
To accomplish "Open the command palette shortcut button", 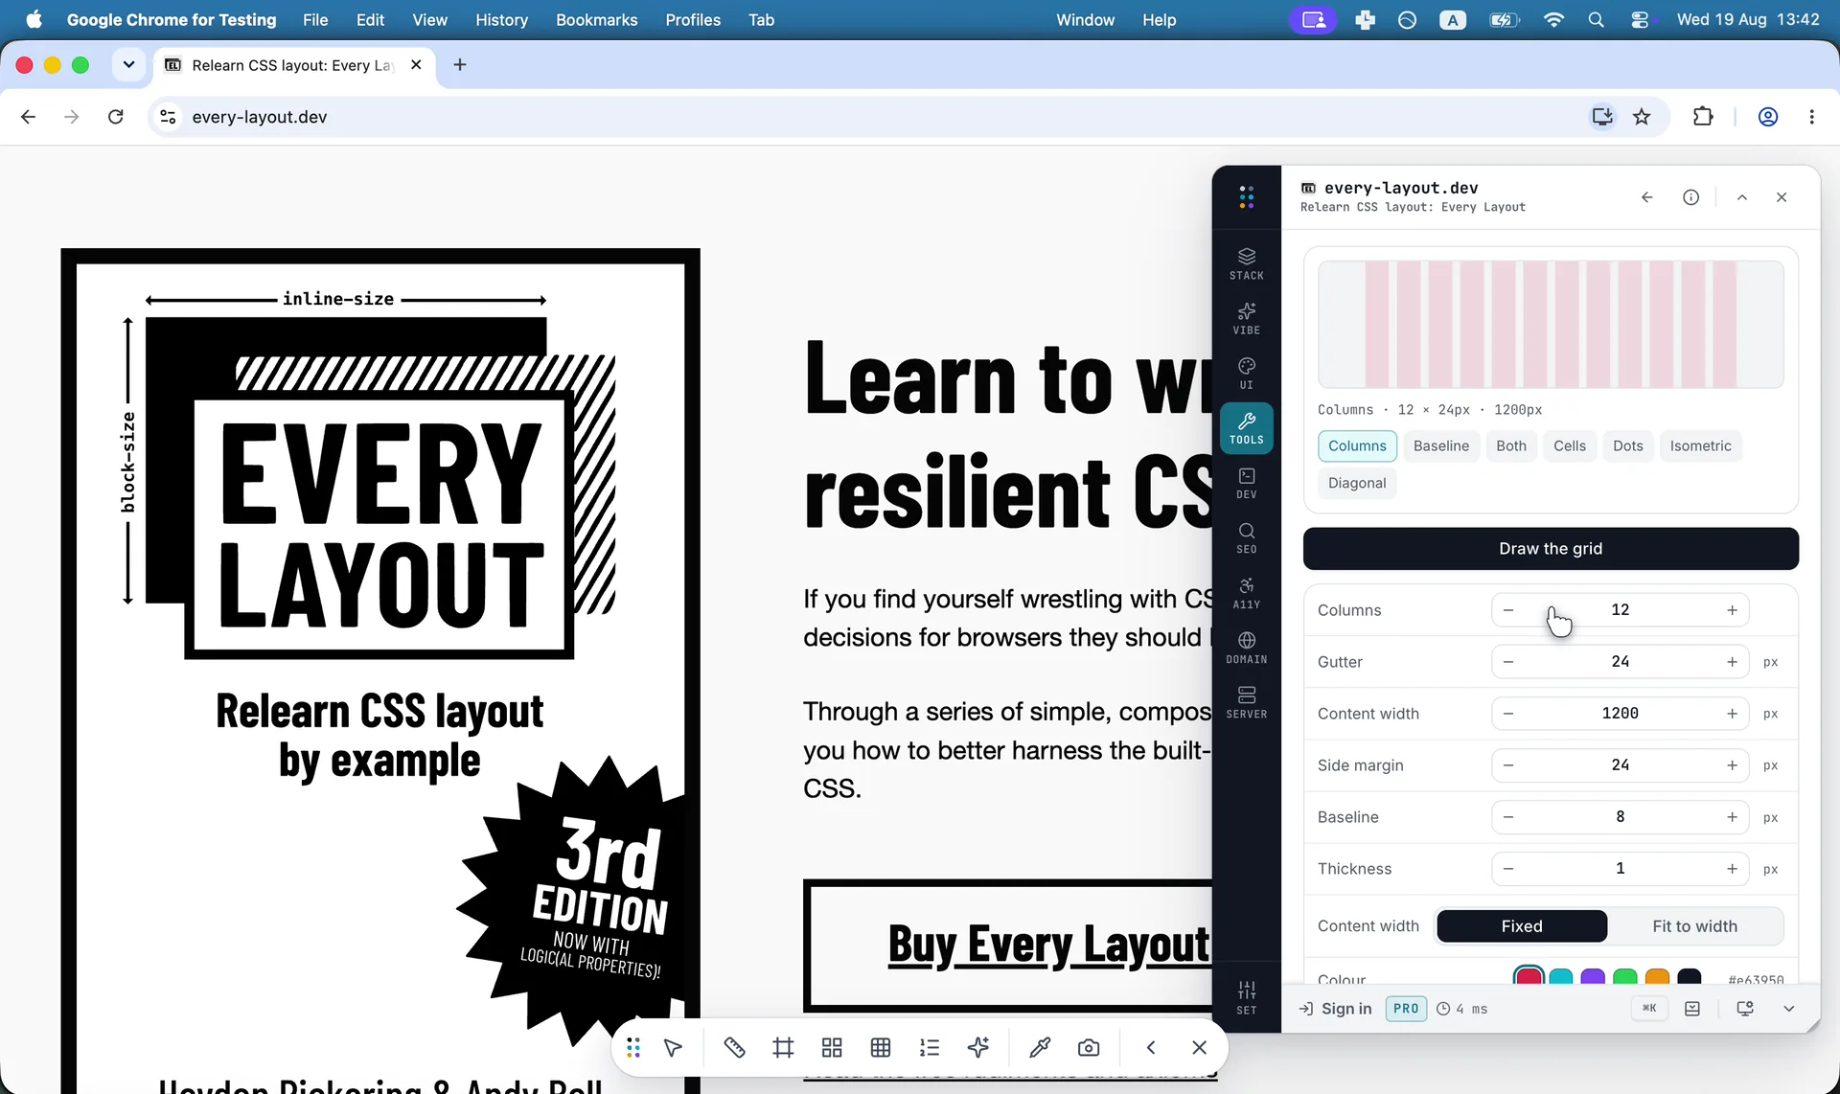I will (x=1648, y=1009).
